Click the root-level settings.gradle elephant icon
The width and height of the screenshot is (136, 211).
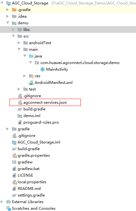click(x=14, y=195)
